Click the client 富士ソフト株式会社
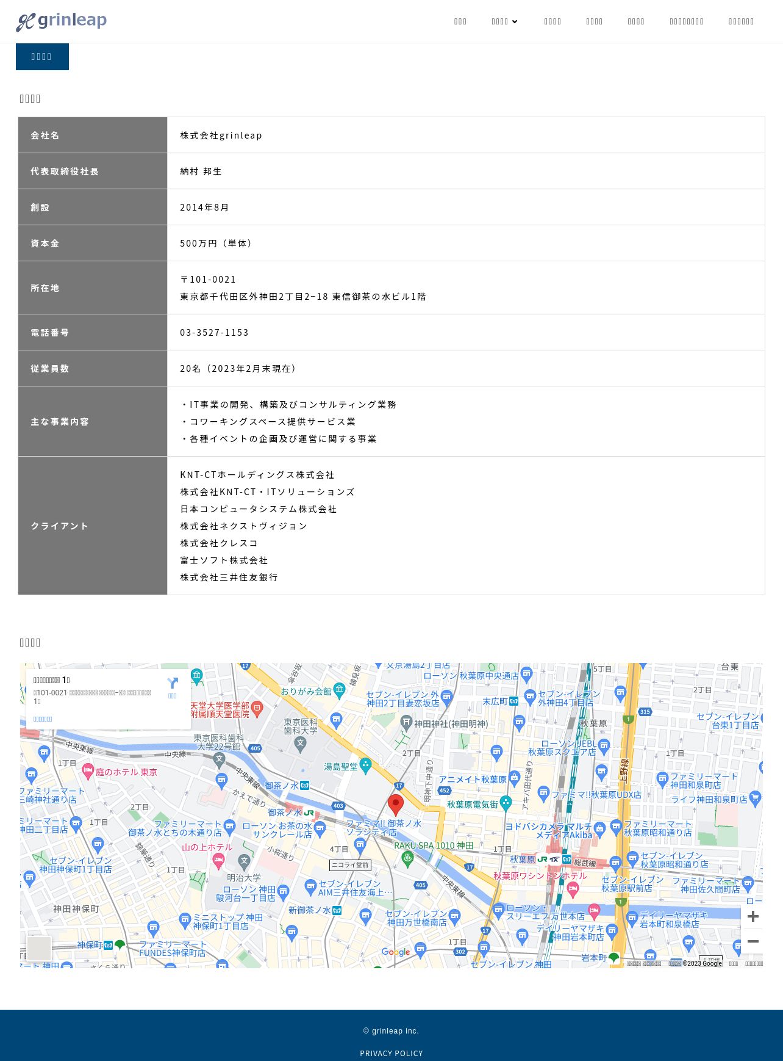The image size is (783, 1061). click(224, 560)
